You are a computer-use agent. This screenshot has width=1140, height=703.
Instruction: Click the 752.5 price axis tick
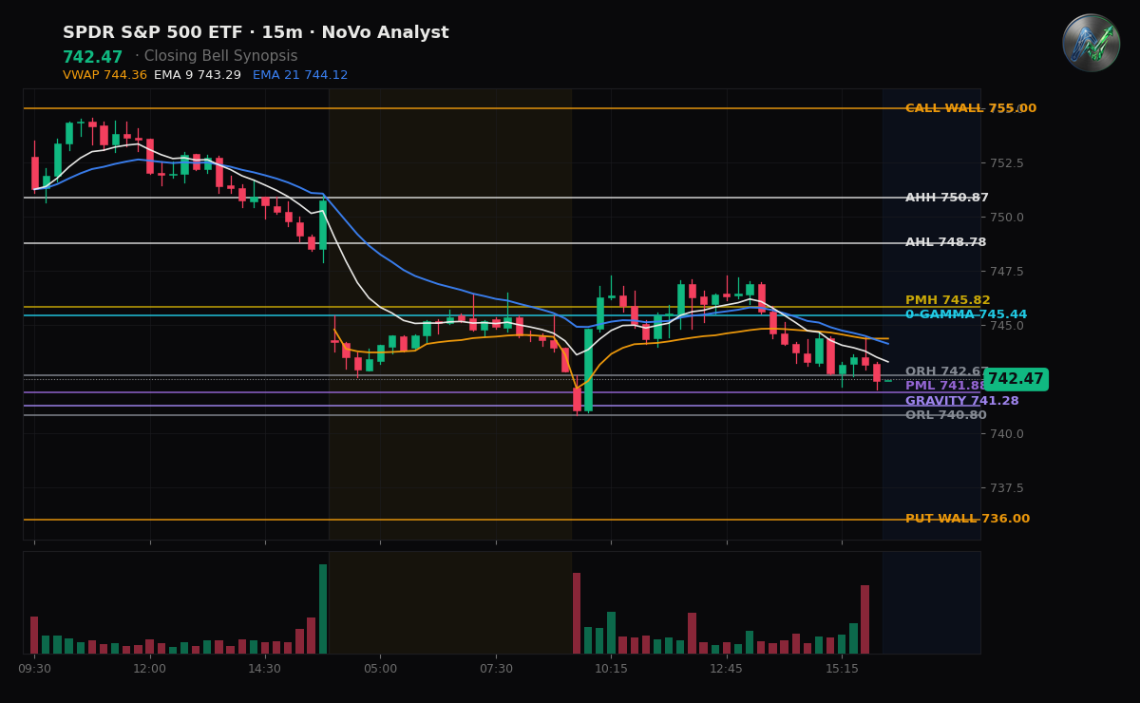(1007, 163)
